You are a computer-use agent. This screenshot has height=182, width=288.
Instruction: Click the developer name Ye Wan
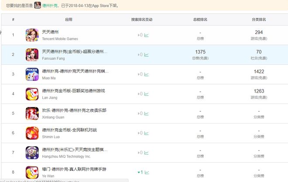(x=48, y=176)
